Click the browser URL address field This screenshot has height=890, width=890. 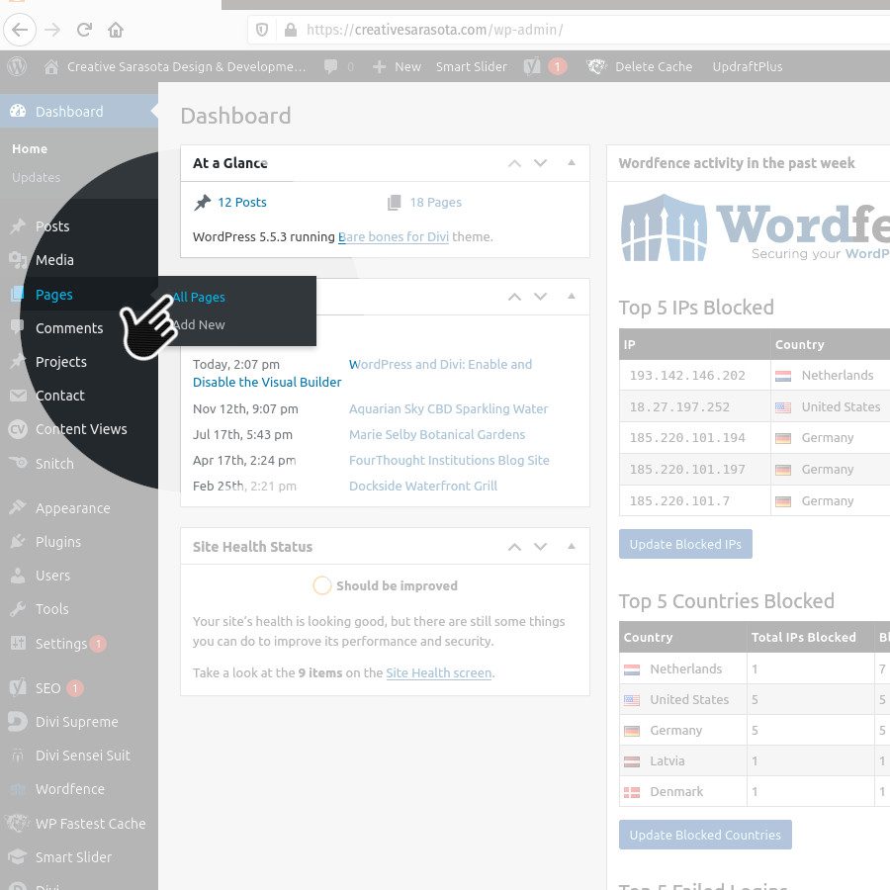pyautogui.click(x=569, y=30)
